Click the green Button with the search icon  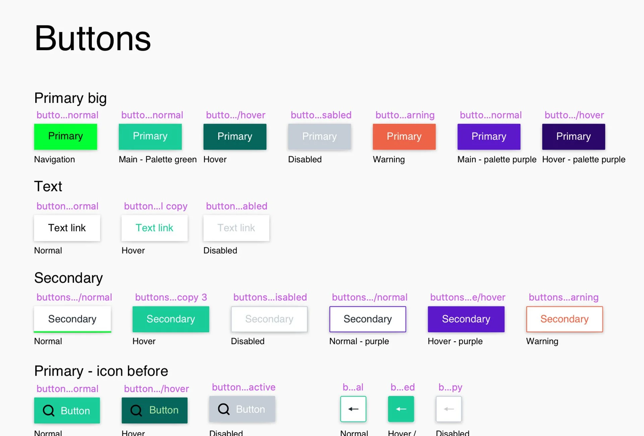coord(67,410)
